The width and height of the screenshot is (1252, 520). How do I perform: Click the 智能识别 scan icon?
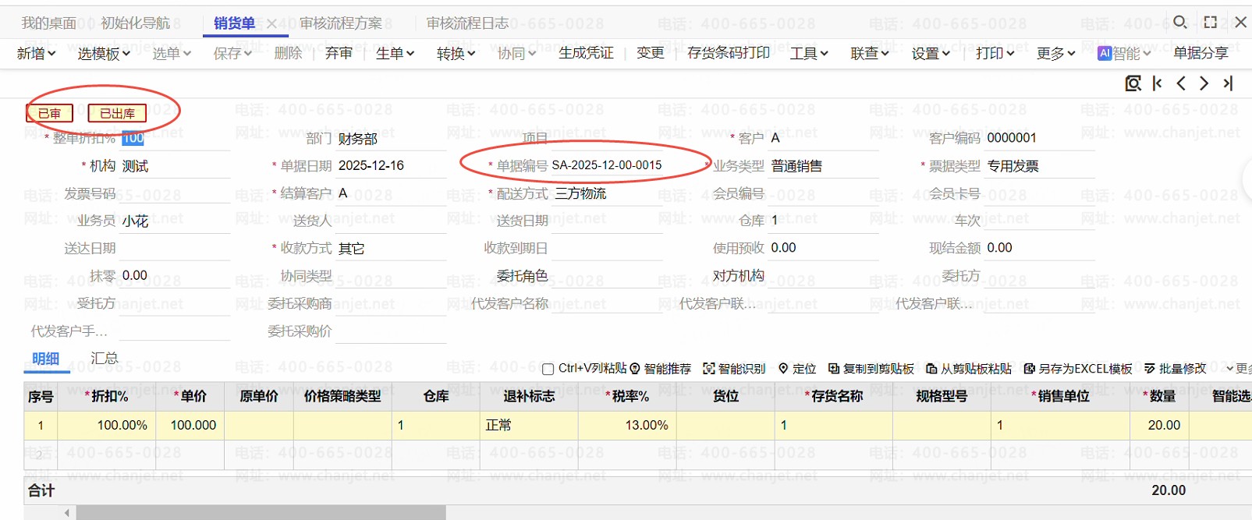tap(709, 369)
